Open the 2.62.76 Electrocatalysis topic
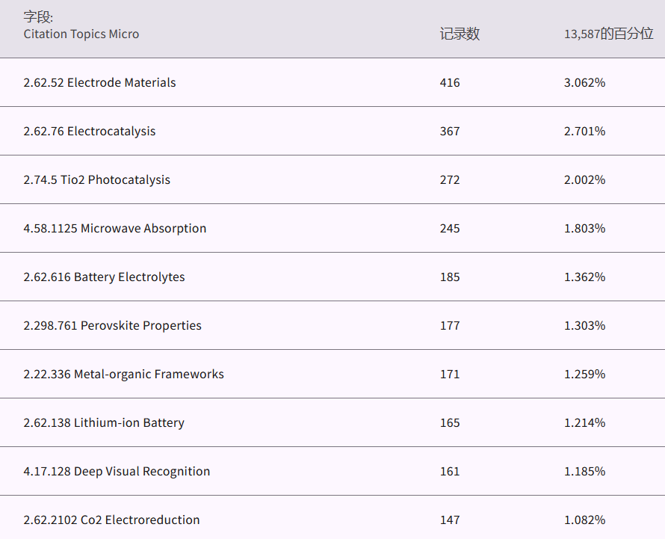This screenshot has width=665, height=539. tap(89, 131)
